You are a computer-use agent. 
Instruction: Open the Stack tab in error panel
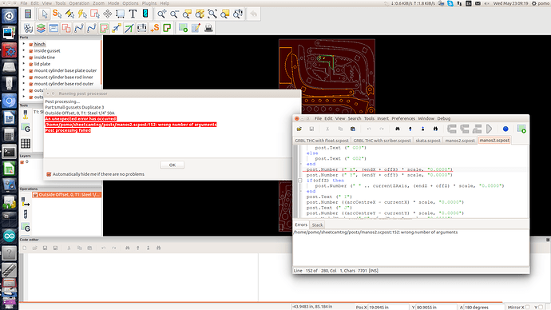point(317,225)
